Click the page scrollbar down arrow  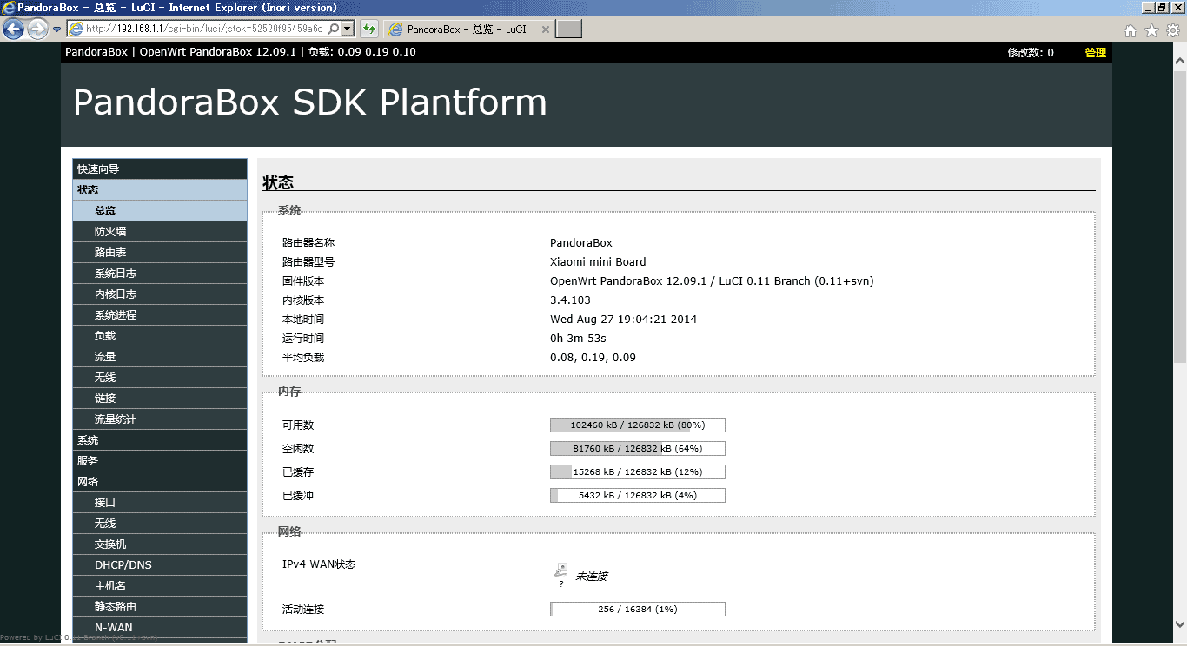click(1179, 624)
